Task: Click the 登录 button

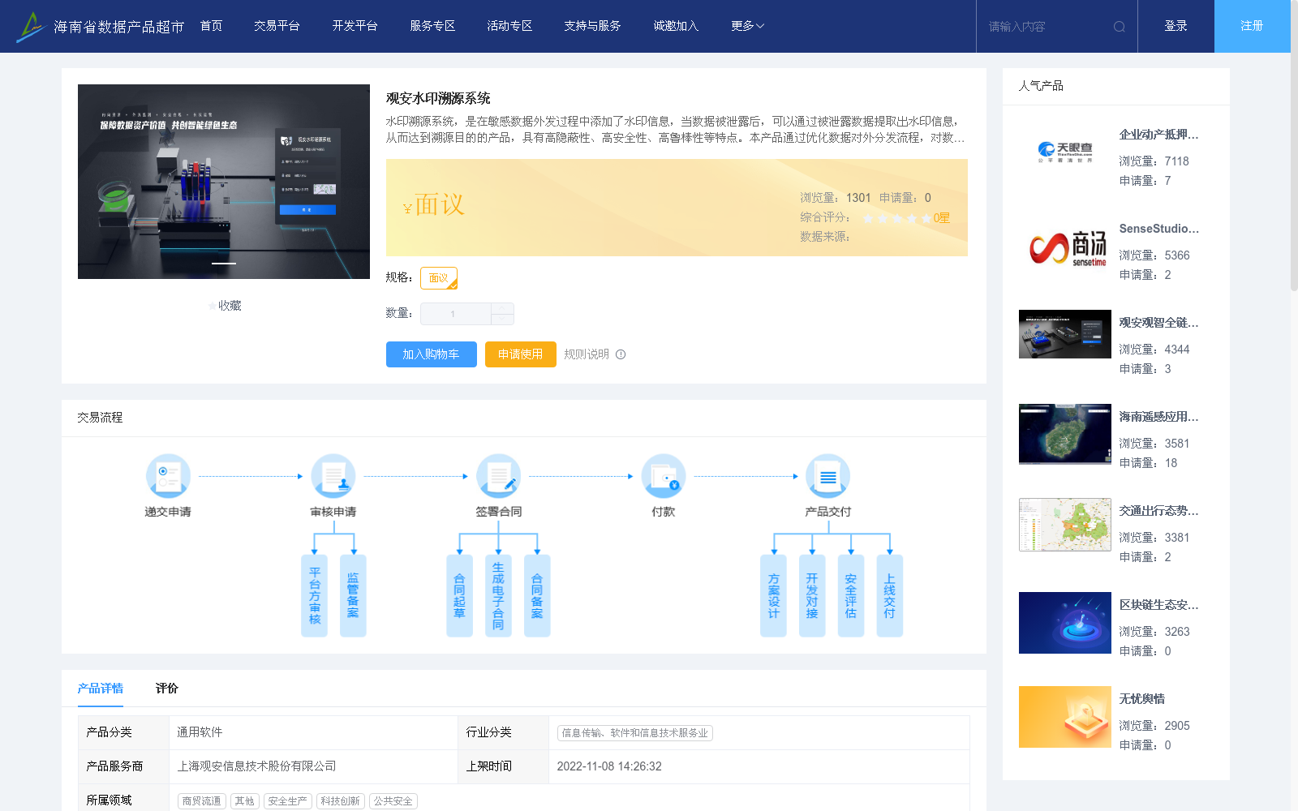Action: [x=1176, y=26]
